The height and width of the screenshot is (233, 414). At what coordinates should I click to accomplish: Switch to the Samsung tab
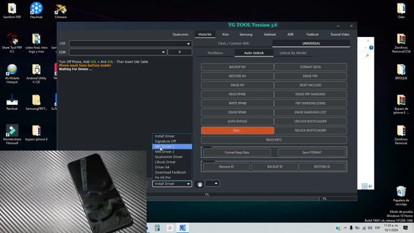(x=246, y=34)
